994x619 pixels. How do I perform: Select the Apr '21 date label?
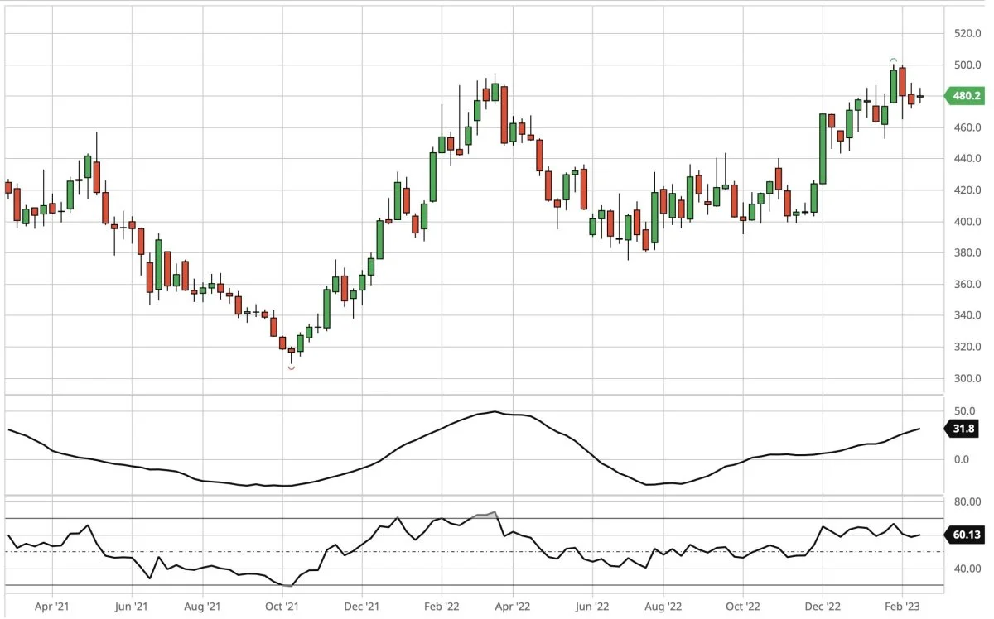(x=52, y=606)
